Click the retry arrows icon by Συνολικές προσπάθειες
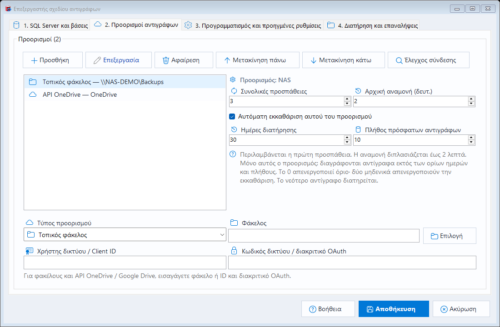 [x=234, y=91]
